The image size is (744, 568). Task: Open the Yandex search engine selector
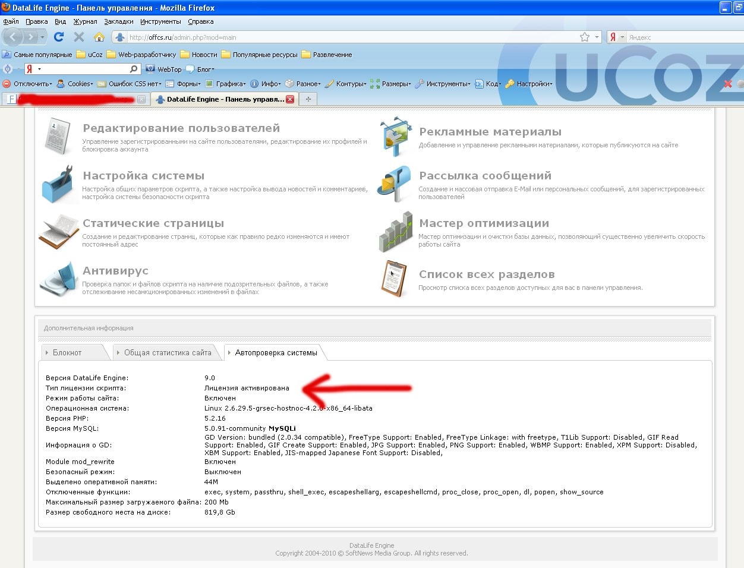tap(617, 37)
